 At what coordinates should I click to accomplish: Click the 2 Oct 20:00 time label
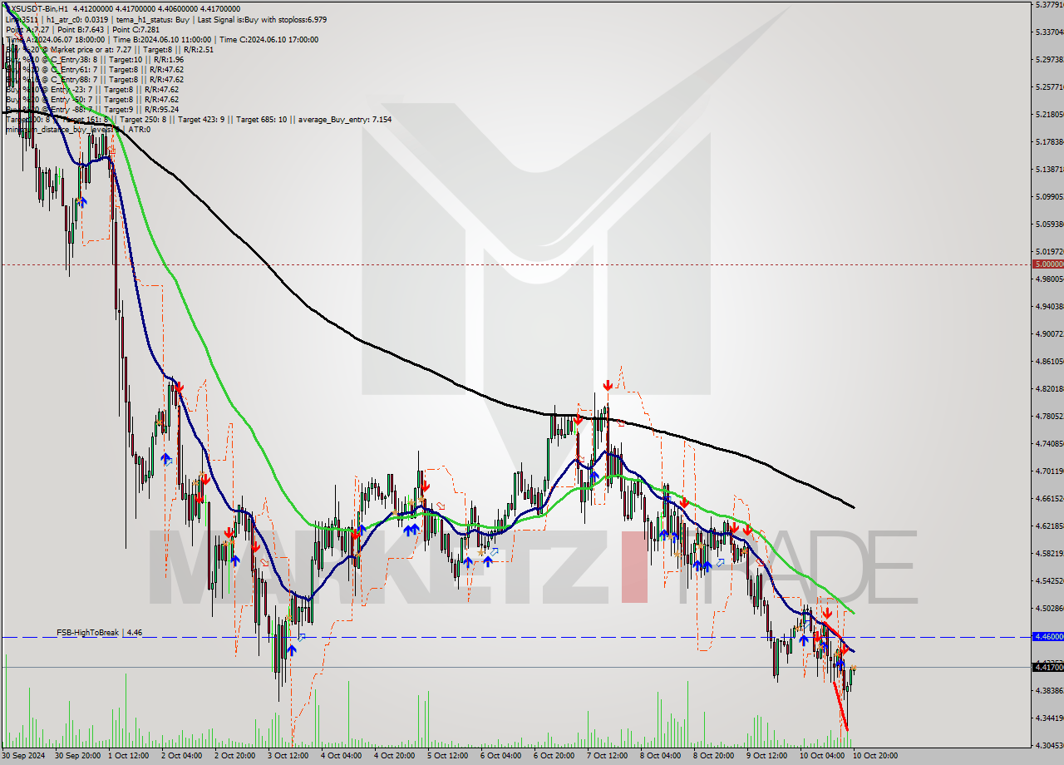click(235, 756)
